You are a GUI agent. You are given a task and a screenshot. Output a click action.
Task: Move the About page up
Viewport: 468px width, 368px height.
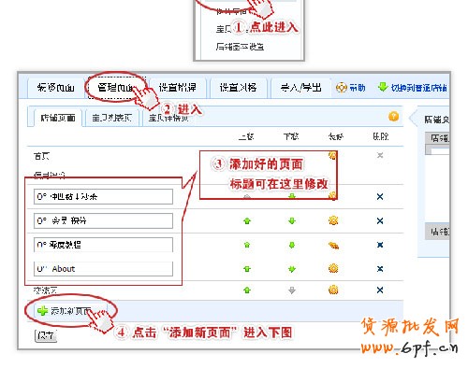coord(247,269)
